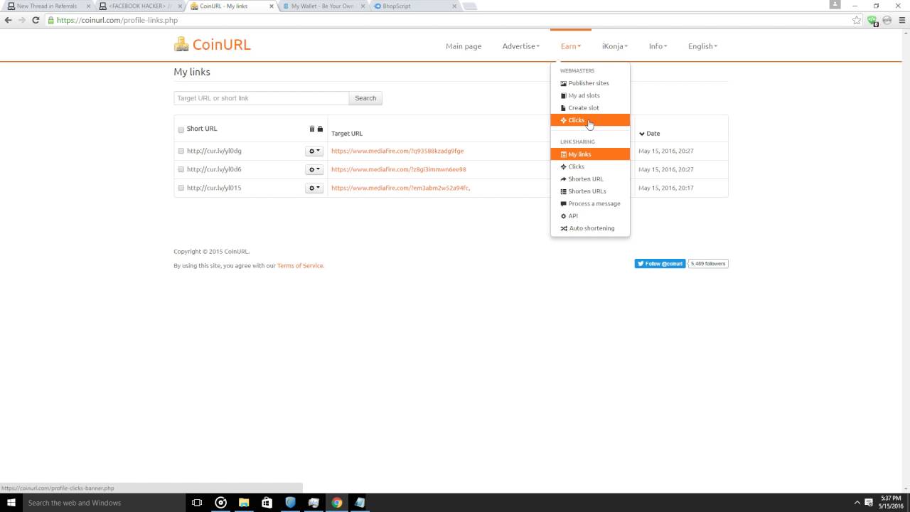Close the BhopScript tab
910x512 pixels.
click(x=455, y=6)
